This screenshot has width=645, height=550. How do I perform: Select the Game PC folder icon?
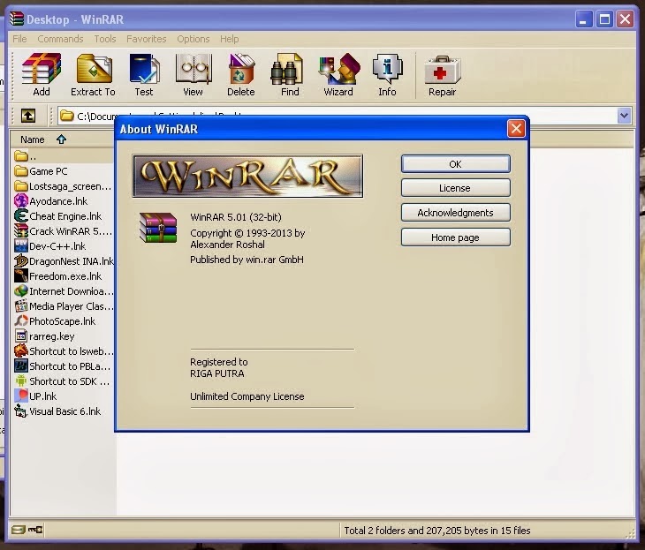pyautogui.click(x=20, y=171)
